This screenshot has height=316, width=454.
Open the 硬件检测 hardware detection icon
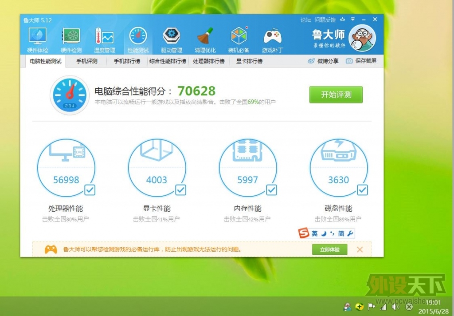(71, 36)
